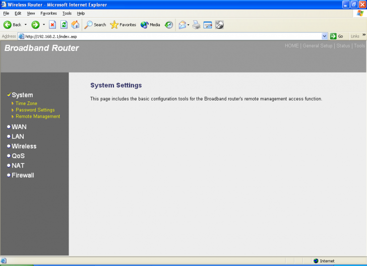Open the View menu

click(31, 13)
